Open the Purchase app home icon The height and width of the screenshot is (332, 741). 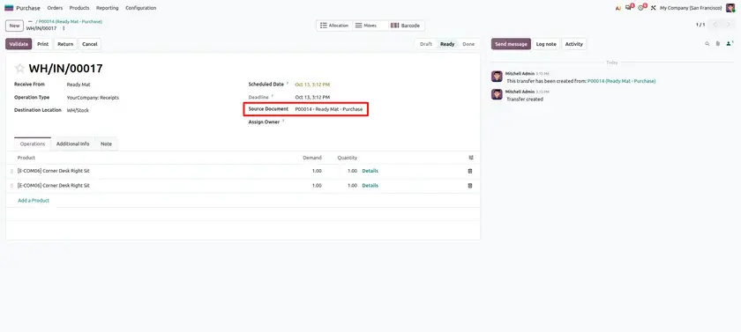tap(9, 8)
